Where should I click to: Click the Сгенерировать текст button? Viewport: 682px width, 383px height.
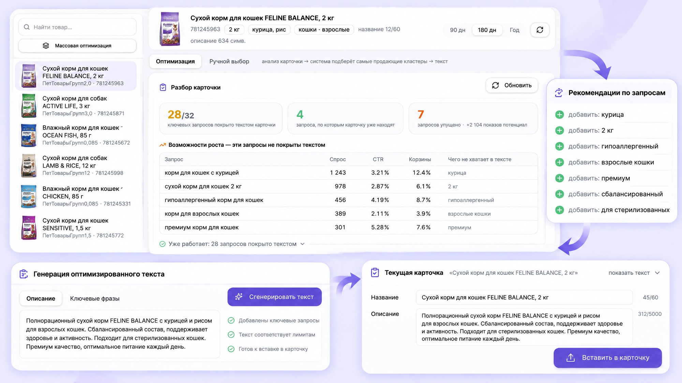[275, 297]
